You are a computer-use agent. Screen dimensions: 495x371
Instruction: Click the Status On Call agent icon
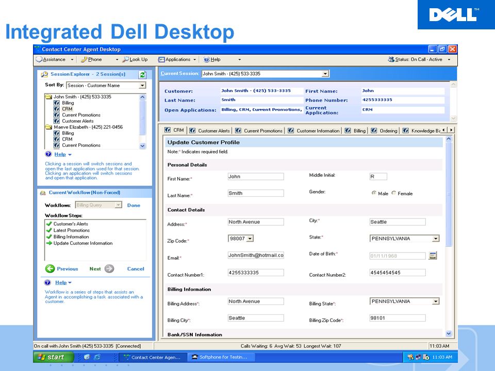coord(391,59)
